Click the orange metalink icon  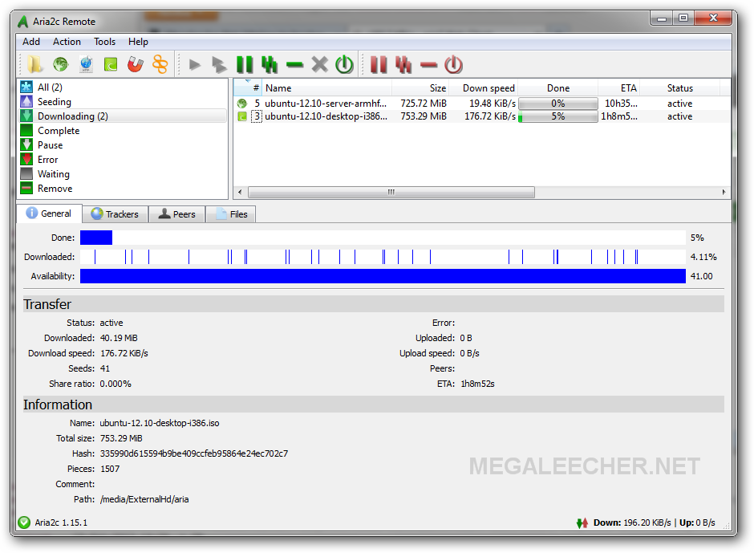pyautogui.click(x=160, y=64)
